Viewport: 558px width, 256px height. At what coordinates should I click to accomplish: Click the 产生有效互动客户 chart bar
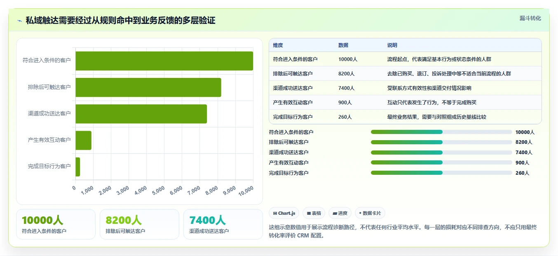click(x=83, y=140)
